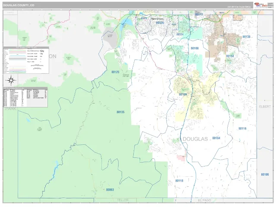Click the ZIP code label 80108
This screenshot has height=207, width=276.
click(194, 48)
